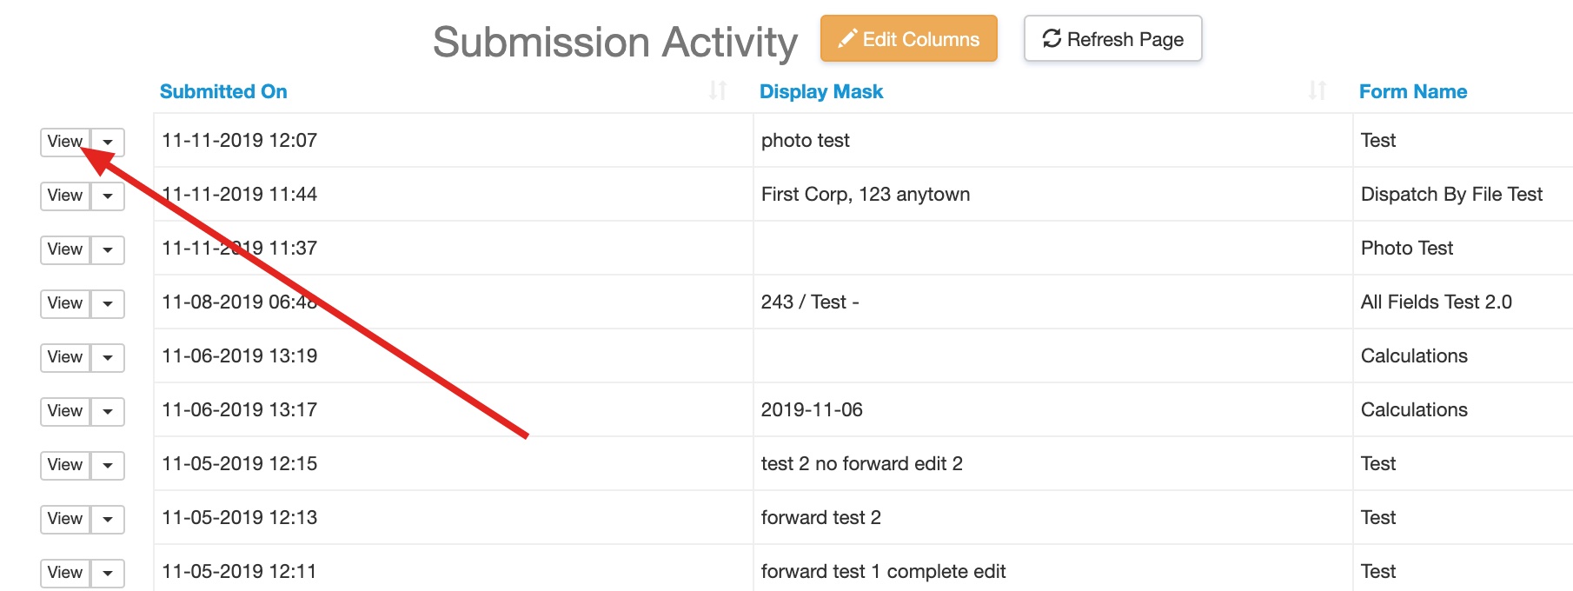The width and height of the screenshot is (1573, 591).
Task: Sort by Display Mask column header
Action: point(821,91)
